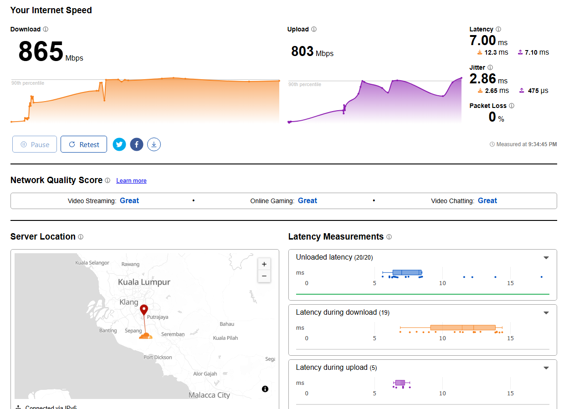Open the Latency info icon
This screenshot has width=569, height=409.
tap(498, 29)
